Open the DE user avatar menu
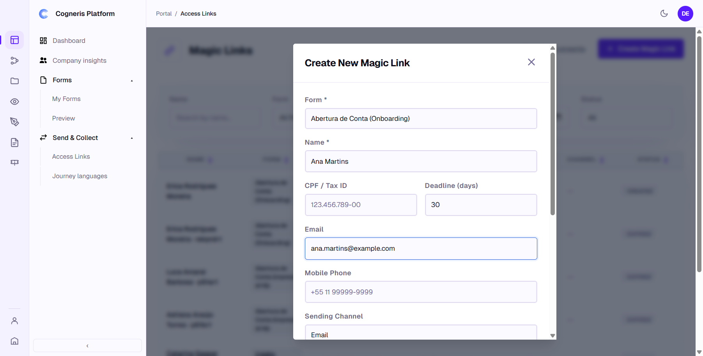The image size is (703, 356). coord(685,14)
